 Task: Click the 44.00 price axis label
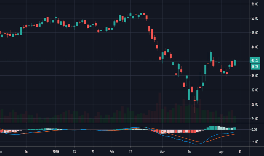(255, 47)
